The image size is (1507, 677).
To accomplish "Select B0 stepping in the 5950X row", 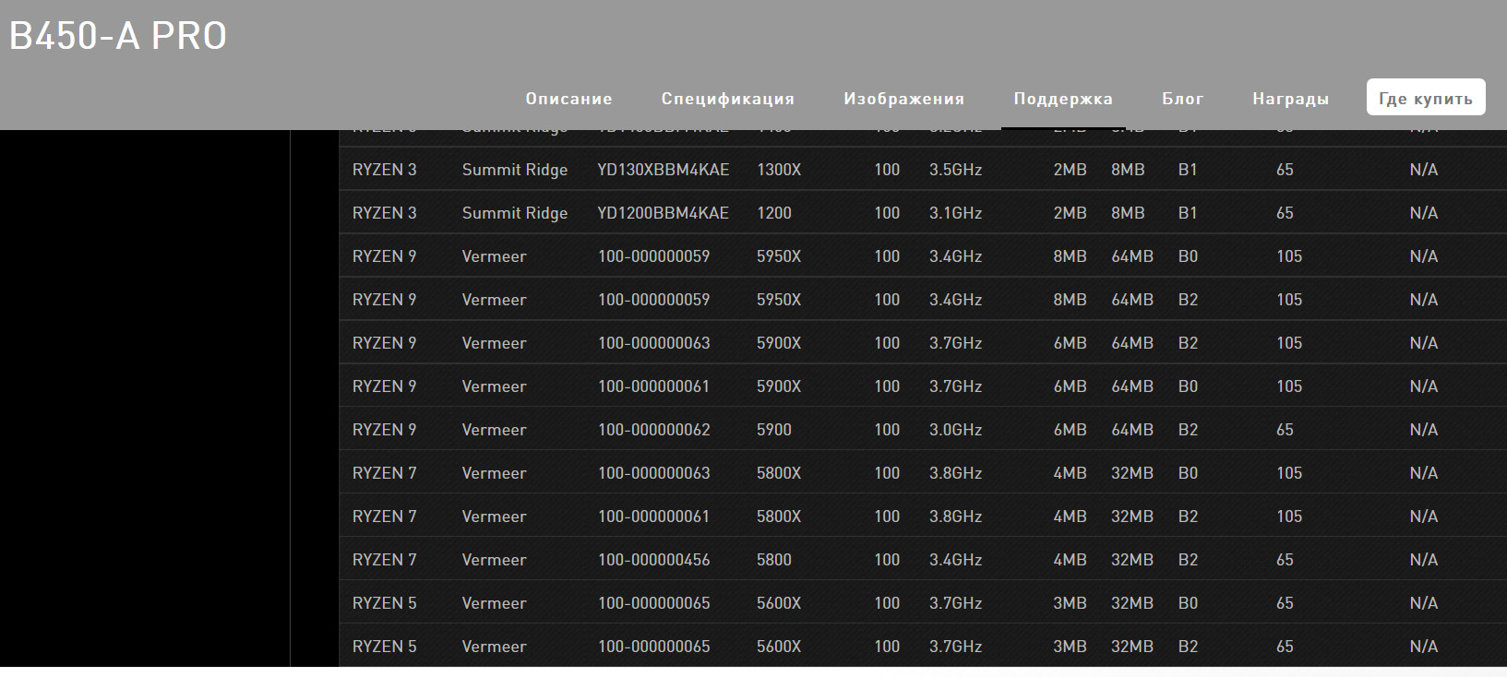I will click(1188, 256).
